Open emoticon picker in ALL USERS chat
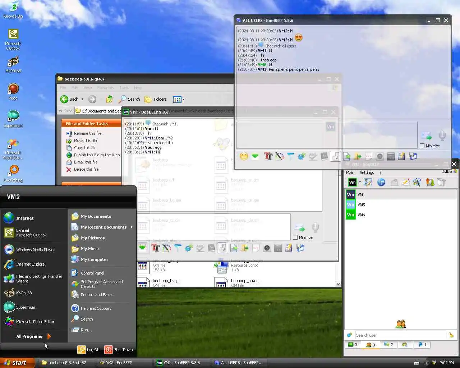 244,156
